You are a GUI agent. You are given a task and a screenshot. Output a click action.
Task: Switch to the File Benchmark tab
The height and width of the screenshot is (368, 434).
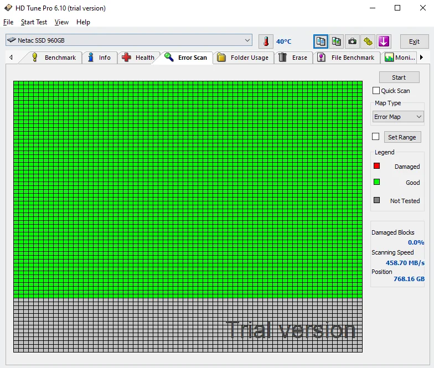click(347, 58)
